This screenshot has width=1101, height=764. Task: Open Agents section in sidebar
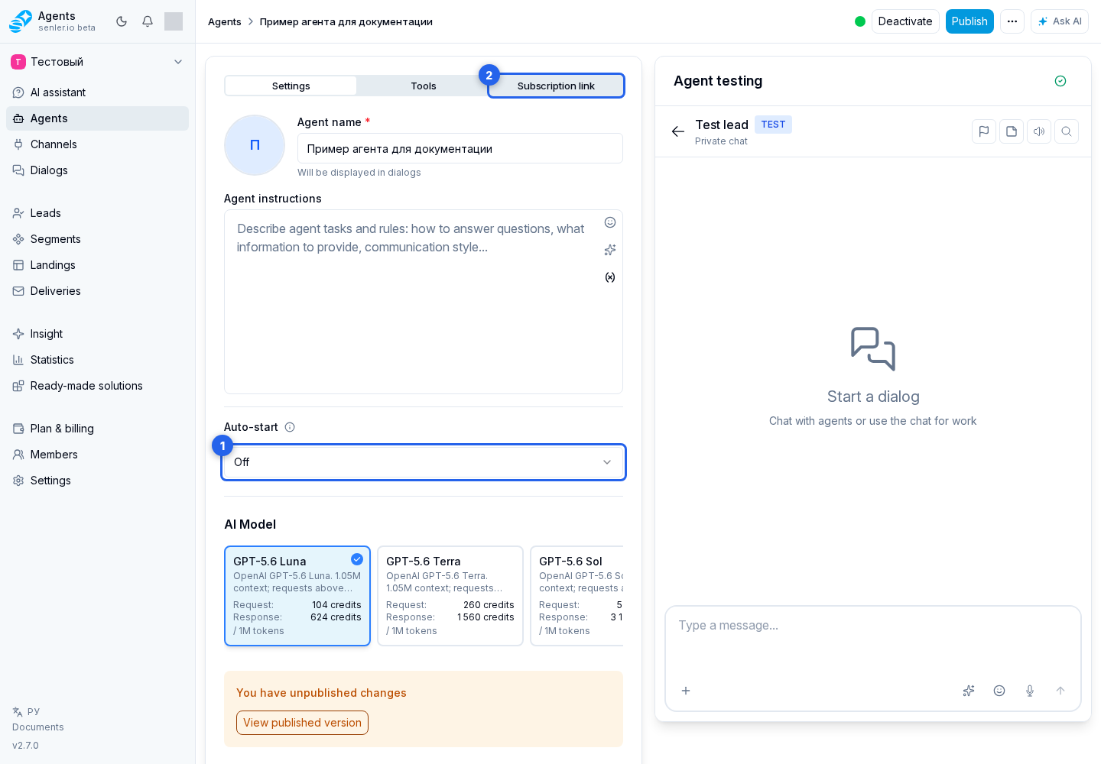coord(97,118)
